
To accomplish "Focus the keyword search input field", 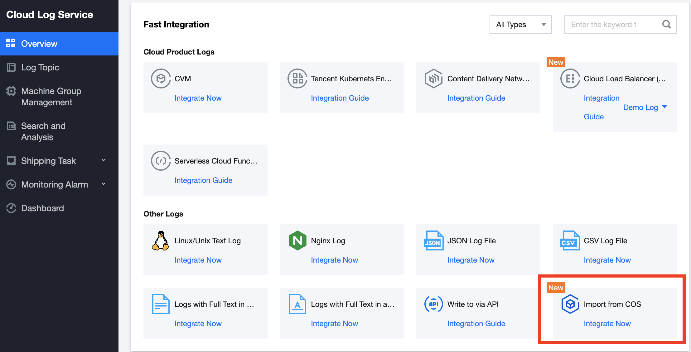I will [611, 24].
